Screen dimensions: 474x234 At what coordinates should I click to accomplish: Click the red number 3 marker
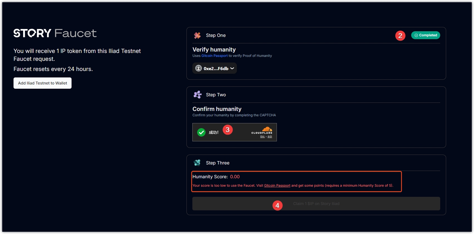click(x=228, y=130)
